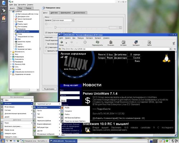
Task: Expand the Мультимедиа application submenu
Action: click(x=17, y=107)
